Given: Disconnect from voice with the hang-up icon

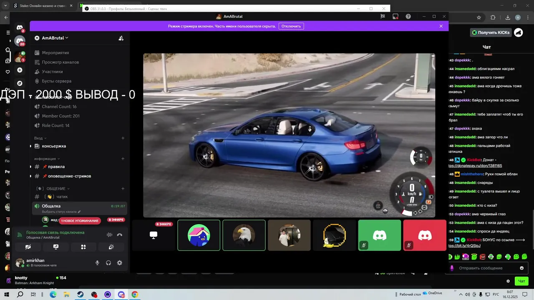Looking at the screenshot, I should click(119, 235).
